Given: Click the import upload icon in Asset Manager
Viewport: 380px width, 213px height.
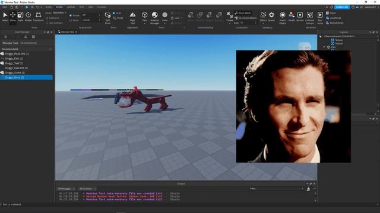Looking at the screenshot, I should [26, 37].
